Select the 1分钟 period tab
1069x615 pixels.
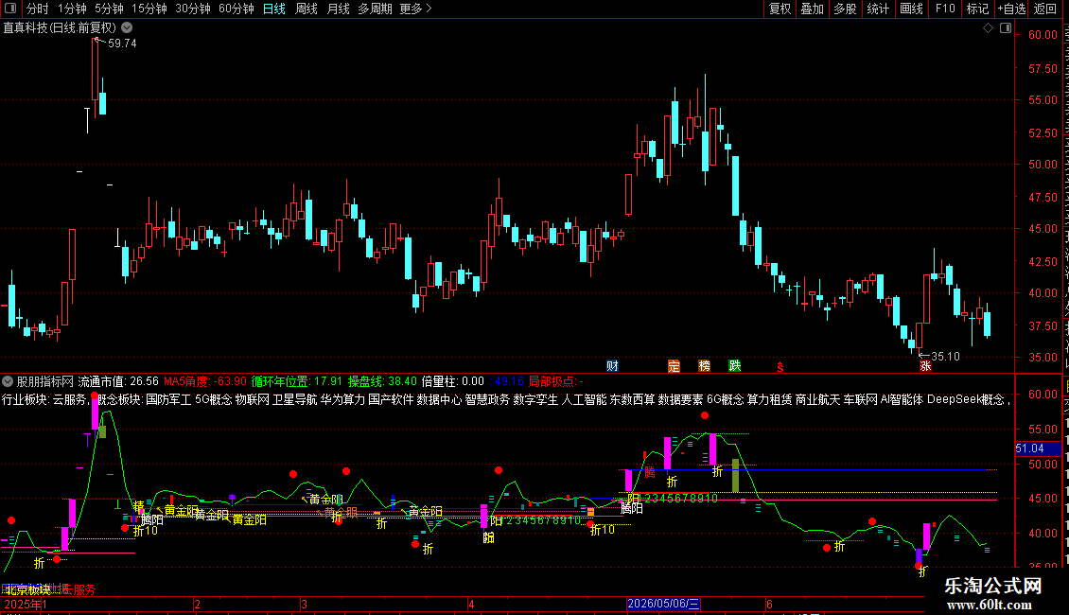[72, 9]
